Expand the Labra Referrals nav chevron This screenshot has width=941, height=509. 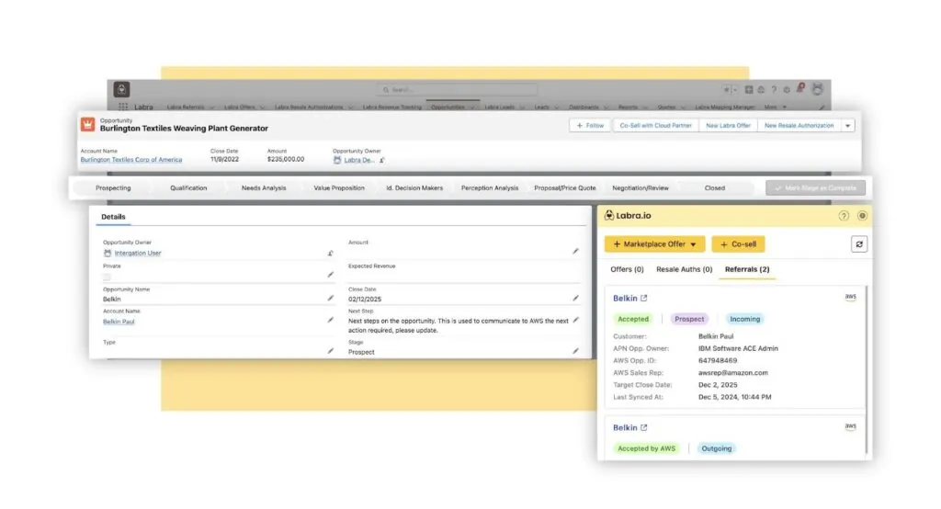[211, 107]
